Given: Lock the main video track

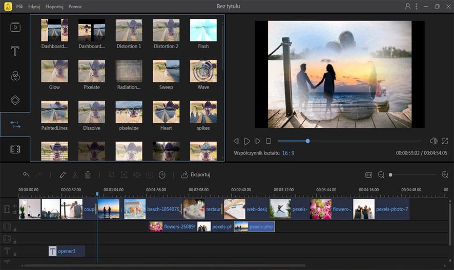Looking at the screenshot, I should [x=15, y=213].
